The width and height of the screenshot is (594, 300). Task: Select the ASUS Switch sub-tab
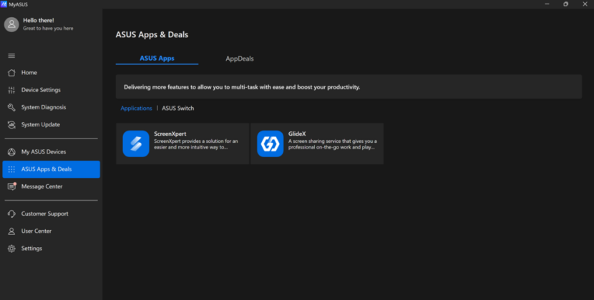pos(177,108)
